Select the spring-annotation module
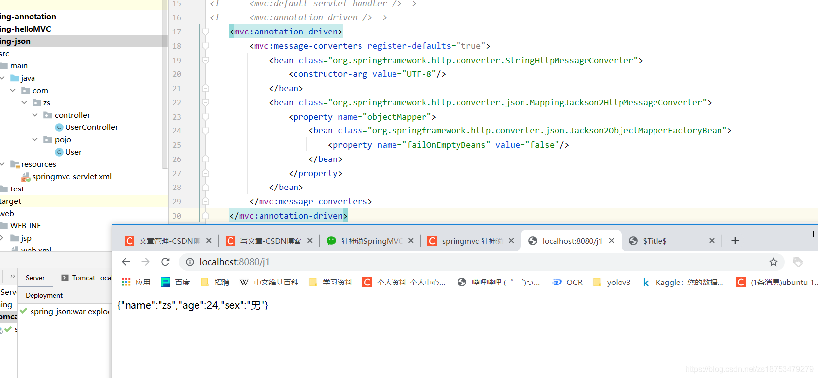The image size is (818, 378). pos(28,16)
